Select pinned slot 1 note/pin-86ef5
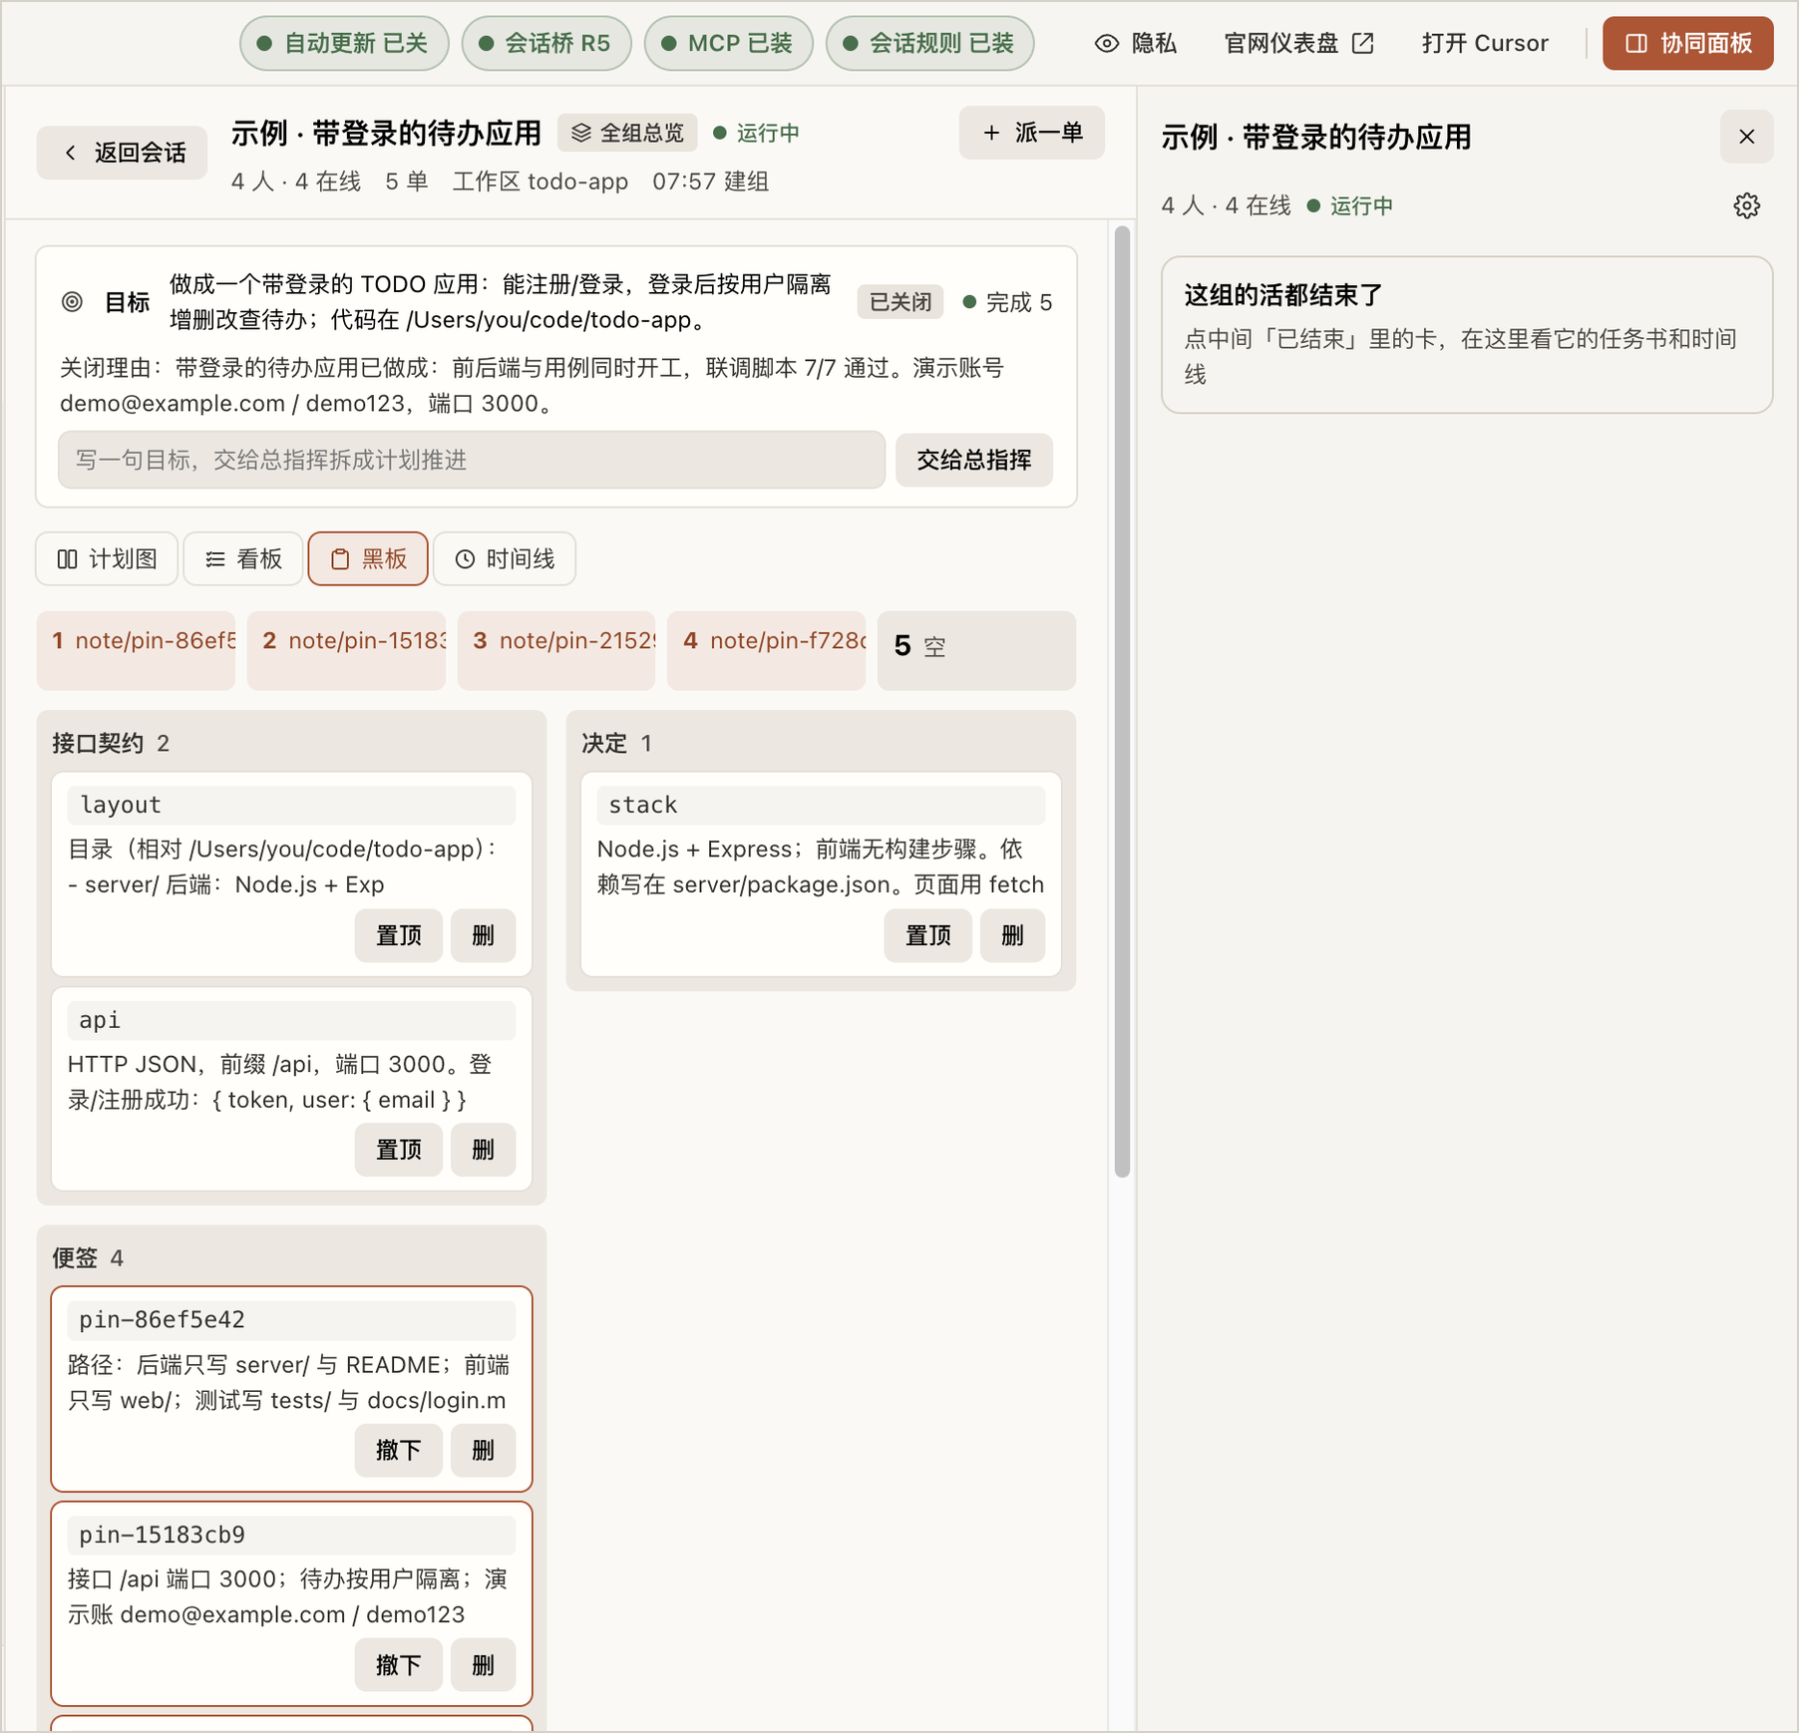This screenshot has height=1733, width=1799. [136, 650]
